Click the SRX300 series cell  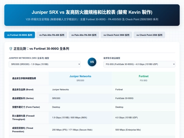(x=80, y=98)
